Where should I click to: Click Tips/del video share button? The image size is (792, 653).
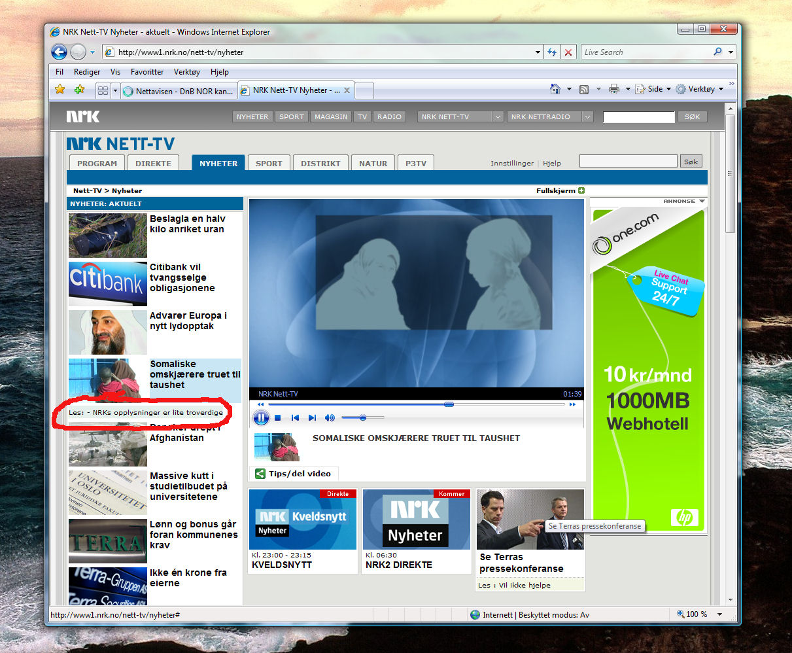(293, 474)
